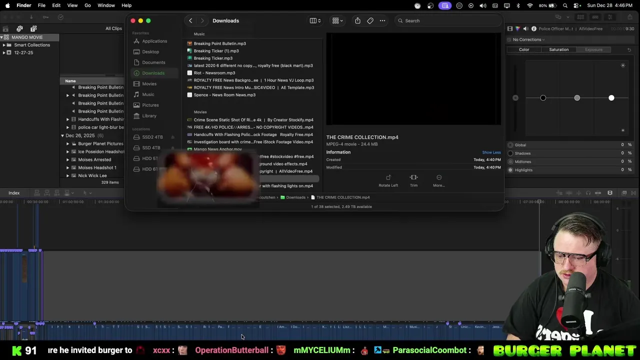This screenshot has height=360, width=640.
Task: Change Finder column view mode
Action: 315,20
